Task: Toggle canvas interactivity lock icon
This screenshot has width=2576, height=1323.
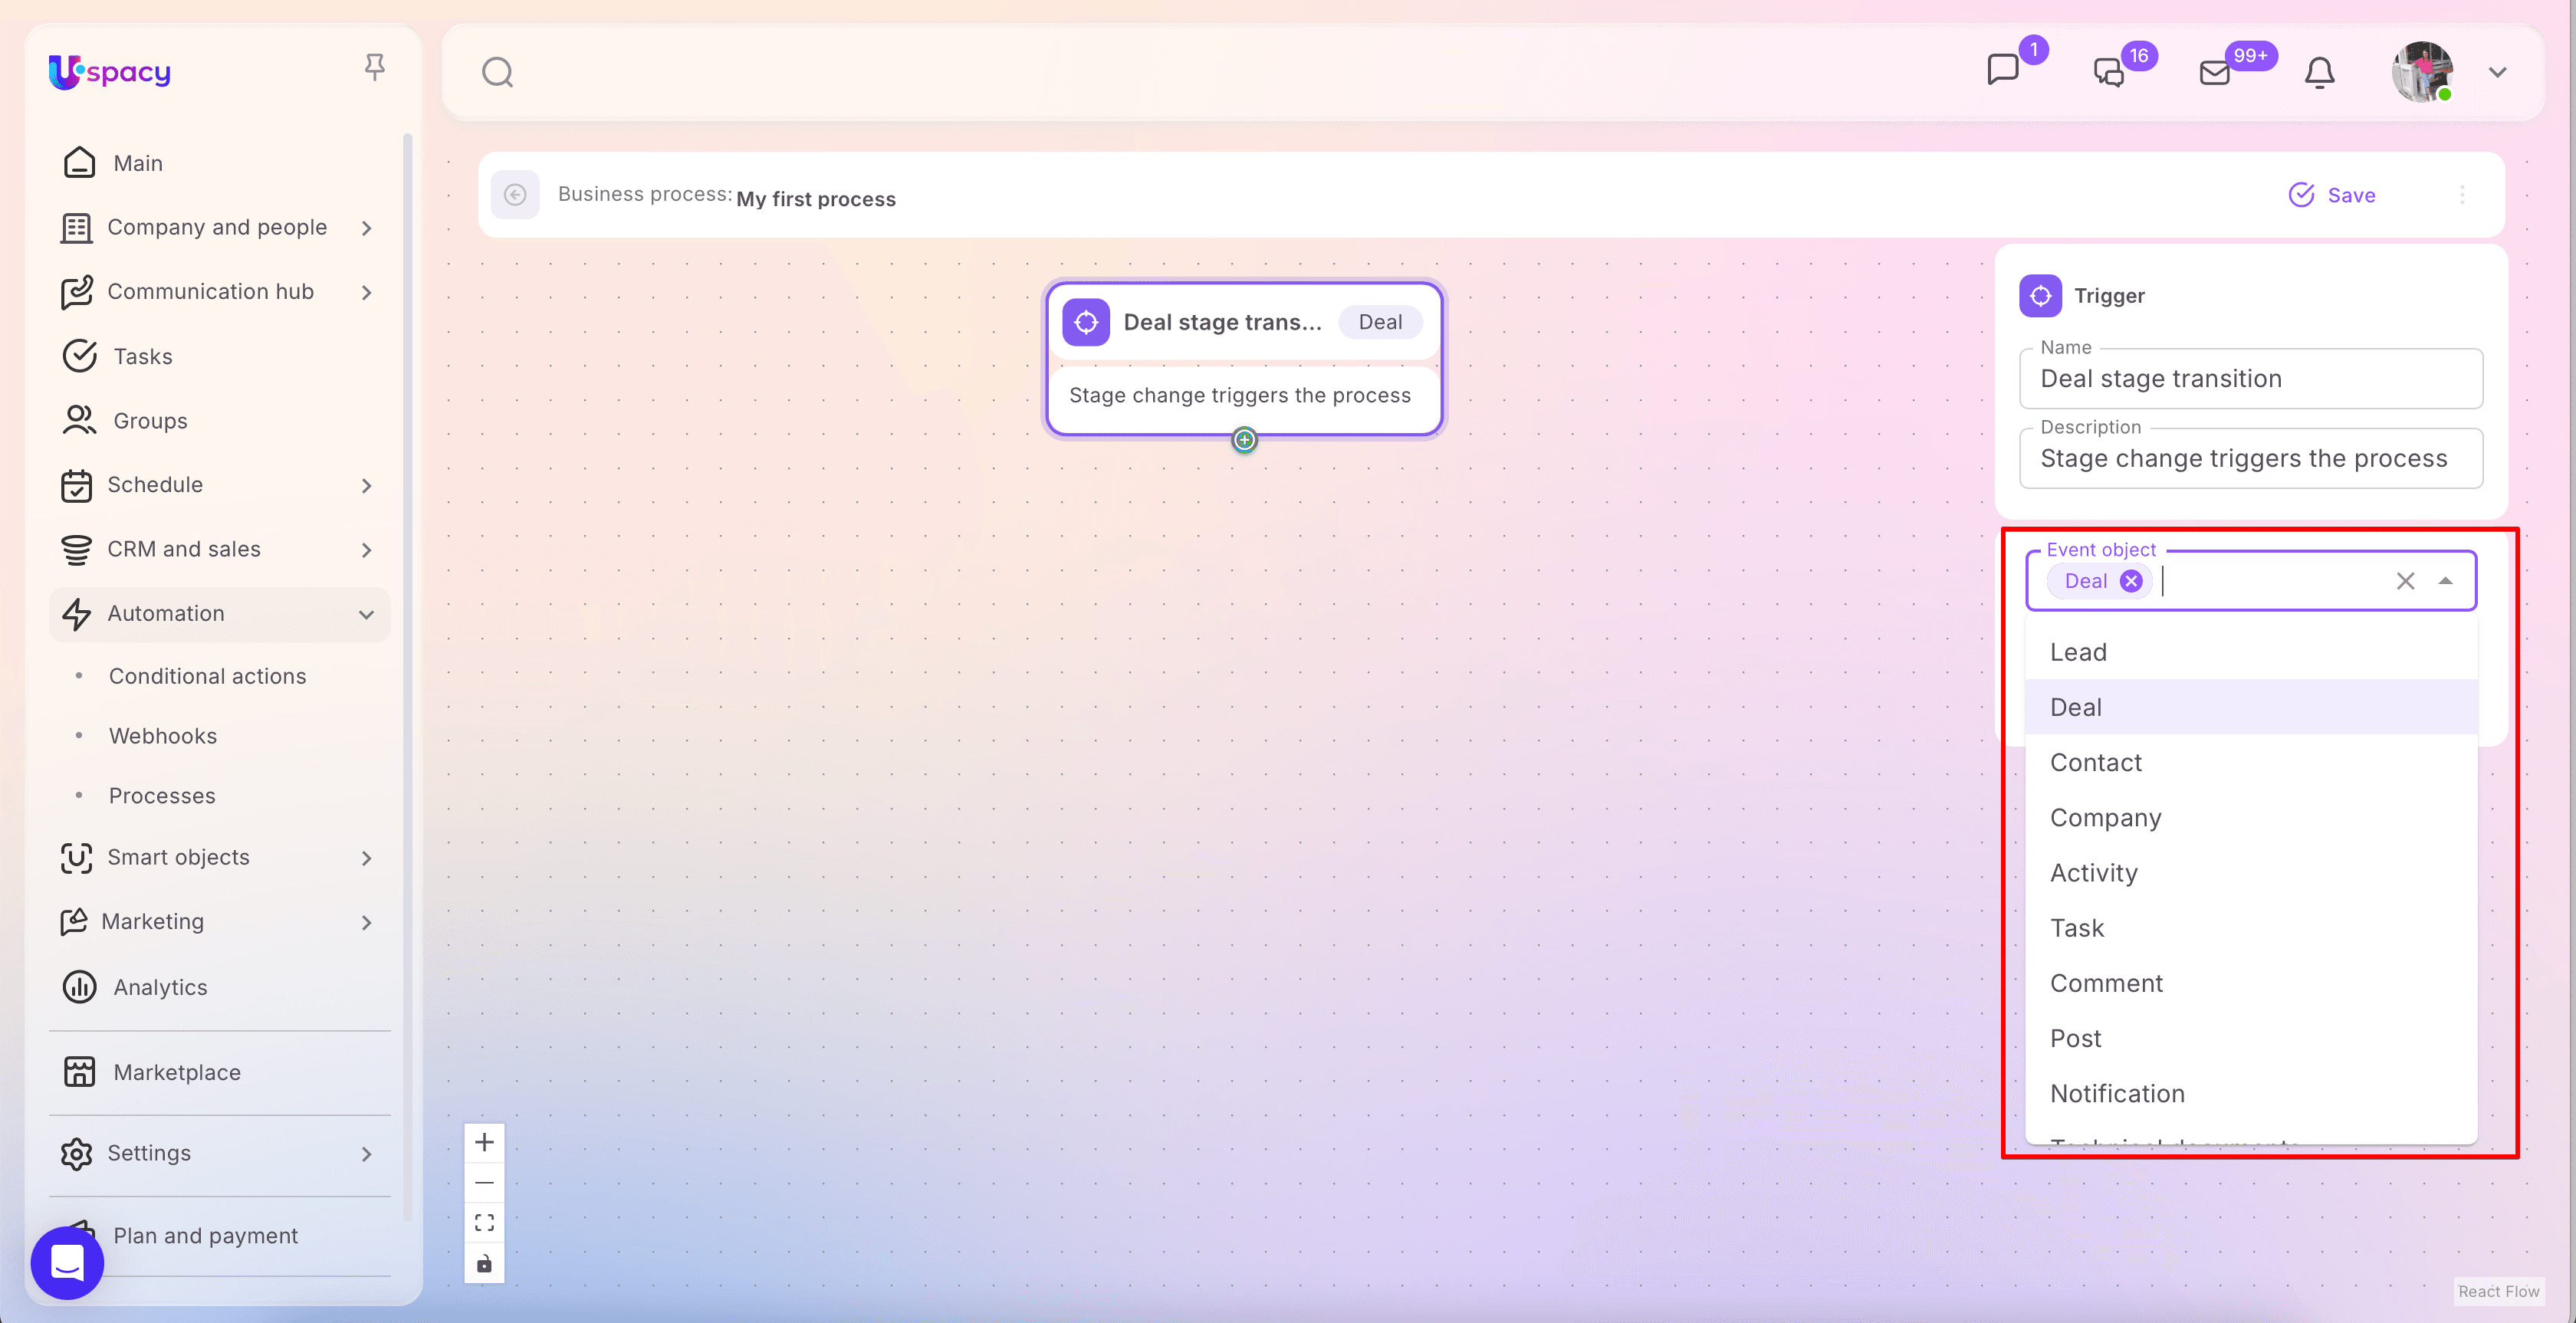Action: tap(484, 1264)
